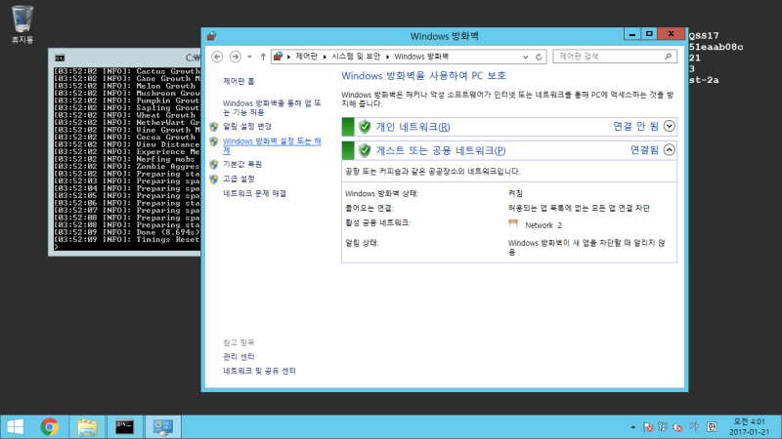Switch to command prompt taskbar item
This screenshot has height=439, width=782.
tap(125, 426)
